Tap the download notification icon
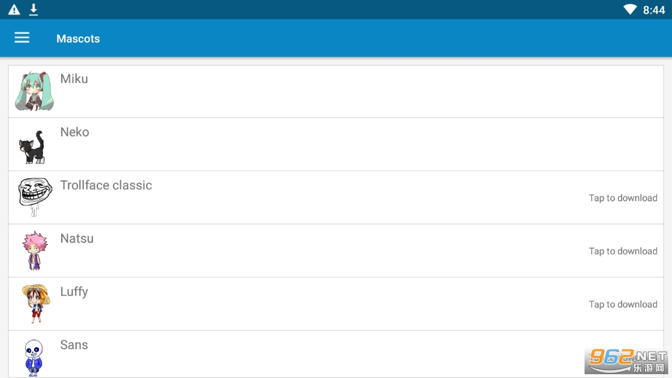Image resolution: width=672 pixels, height=378 pixels. pos(33,9)
